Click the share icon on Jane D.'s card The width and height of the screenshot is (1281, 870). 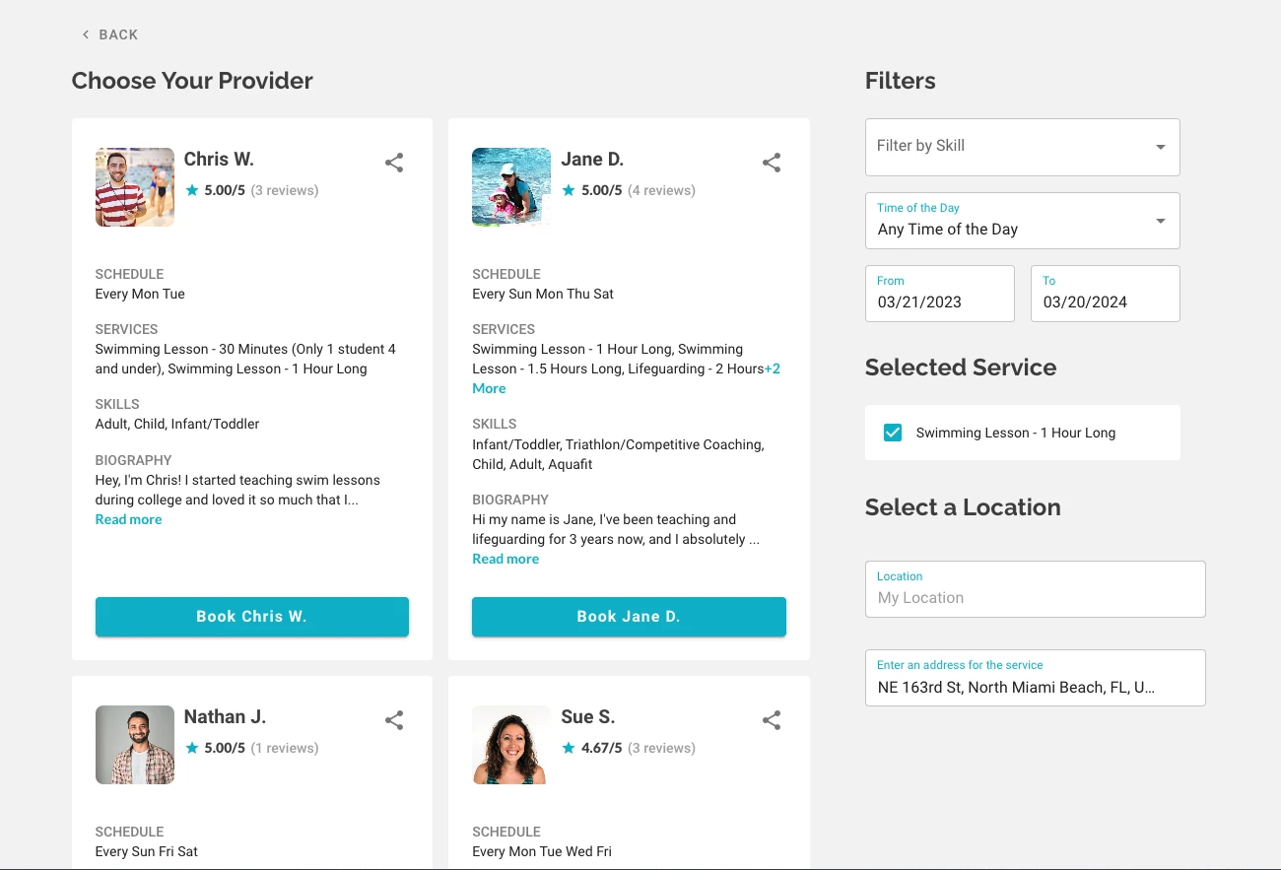(x=772, y=163)
